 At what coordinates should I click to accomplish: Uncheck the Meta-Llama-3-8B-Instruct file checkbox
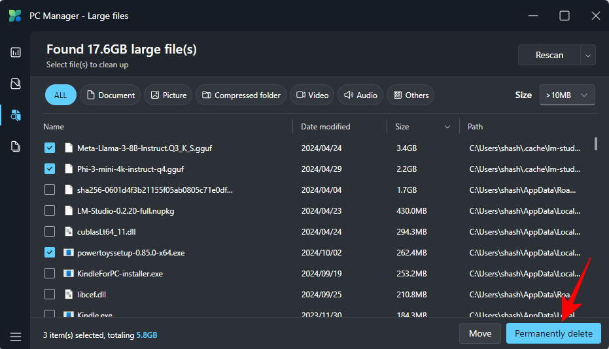pos(50,148)
